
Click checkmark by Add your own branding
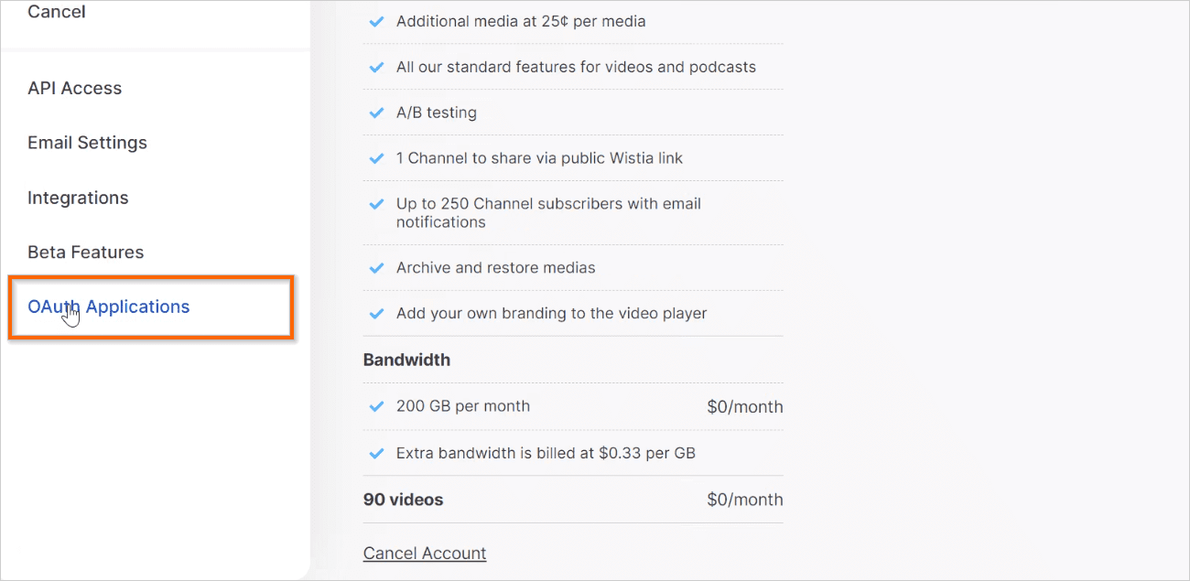click(375, 314)
